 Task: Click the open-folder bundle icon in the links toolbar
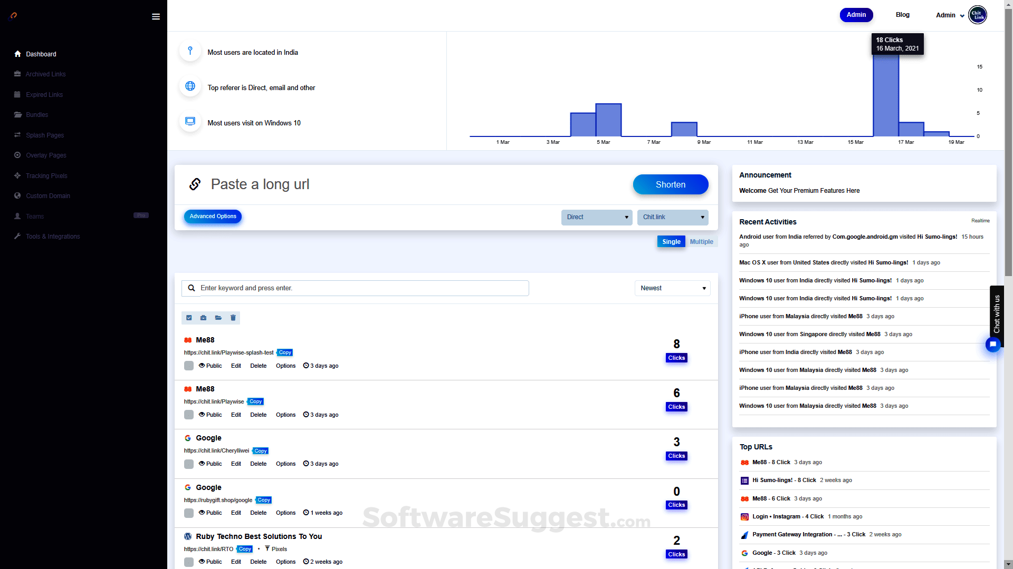(x=218, y=318)
